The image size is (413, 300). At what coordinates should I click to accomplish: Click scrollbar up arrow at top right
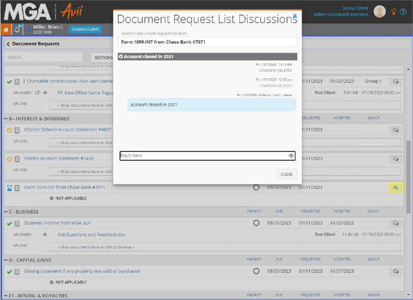[408, 69]
